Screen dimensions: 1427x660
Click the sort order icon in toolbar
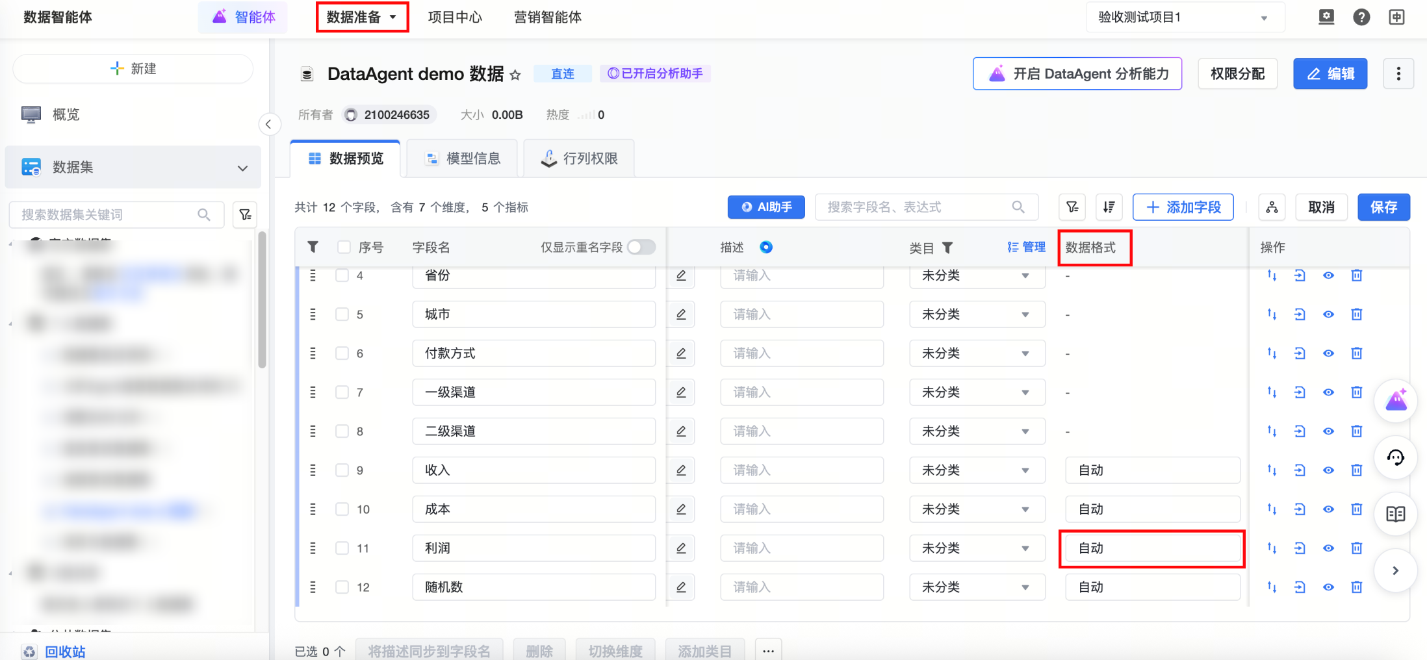tap(1109, 207)
